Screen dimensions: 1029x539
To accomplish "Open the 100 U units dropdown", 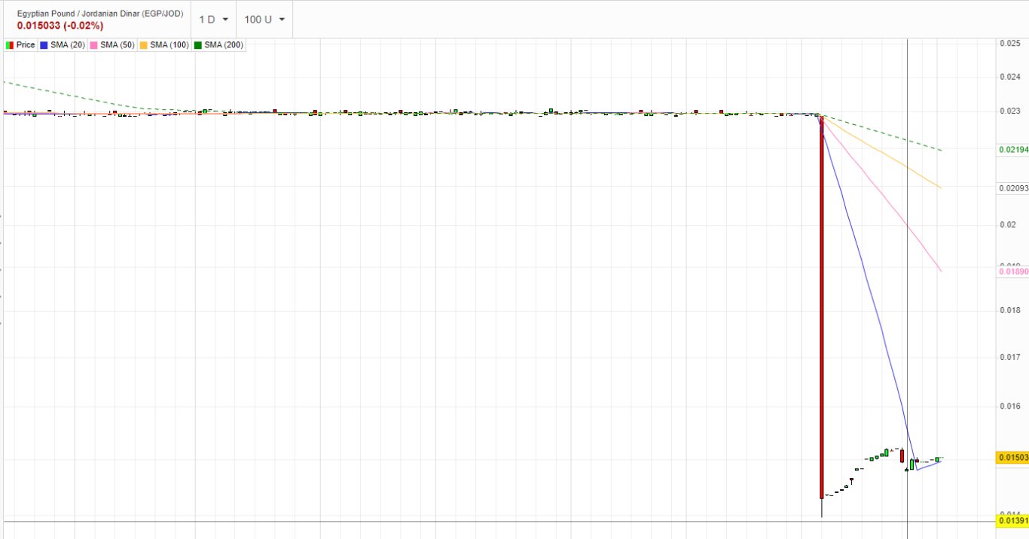I will click(264, 20).
